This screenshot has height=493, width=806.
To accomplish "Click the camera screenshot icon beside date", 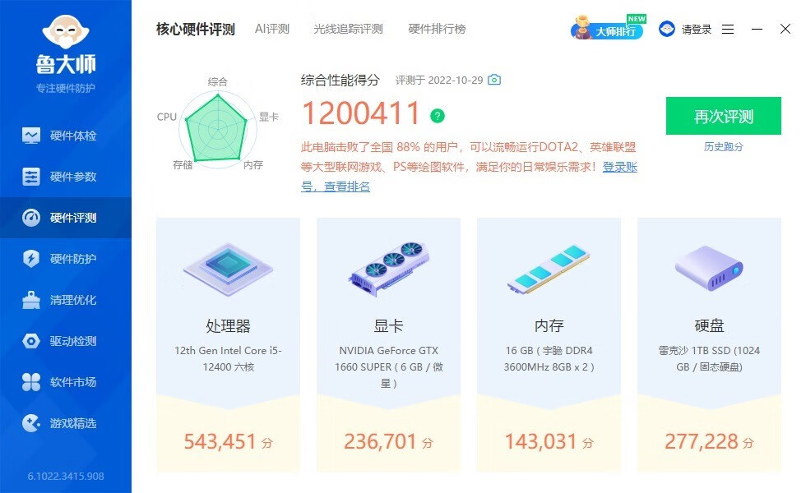I will (x=494, y=80).
